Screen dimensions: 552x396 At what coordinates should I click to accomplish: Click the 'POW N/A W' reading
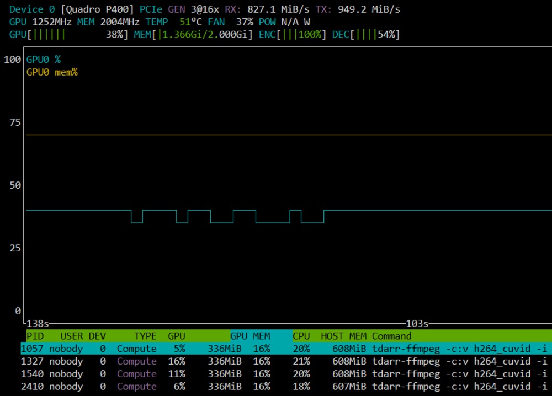(x=284, y=22)
